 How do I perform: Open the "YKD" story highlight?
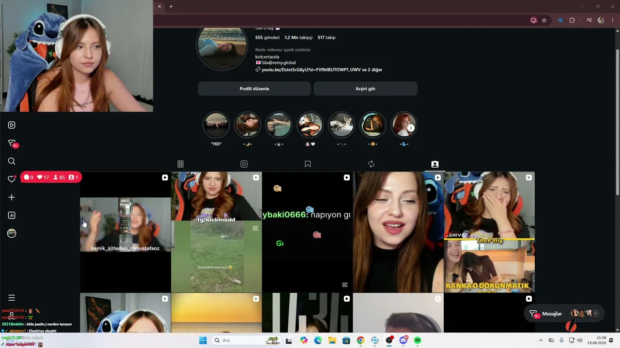[x=216, y=125]
